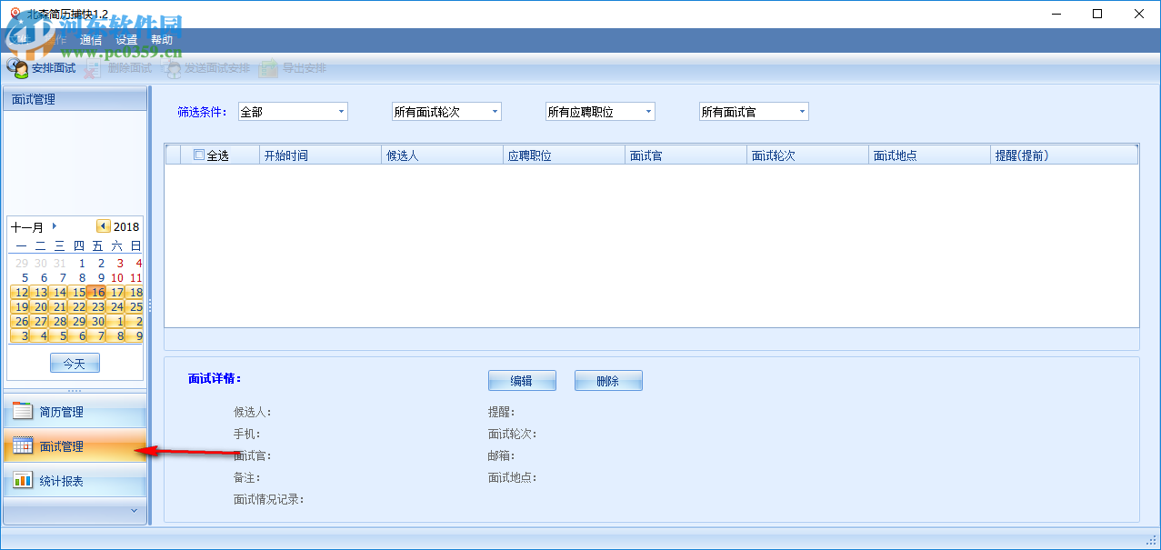Open the 所有应聘职位 dropdown
The width and height of the screenshot is (1161, 550).
coord(647,111)
